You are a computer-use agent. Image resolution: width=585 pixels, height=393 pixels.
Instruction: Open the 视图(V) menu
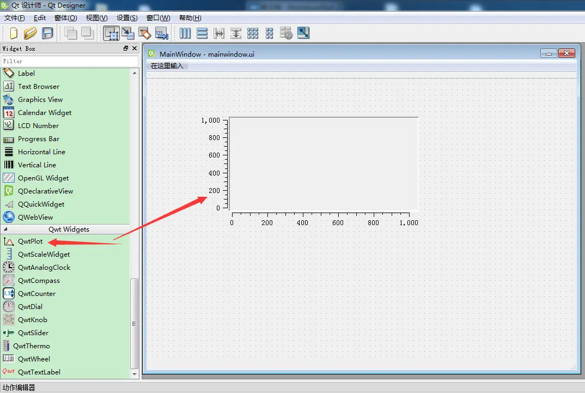click(96, 18)
